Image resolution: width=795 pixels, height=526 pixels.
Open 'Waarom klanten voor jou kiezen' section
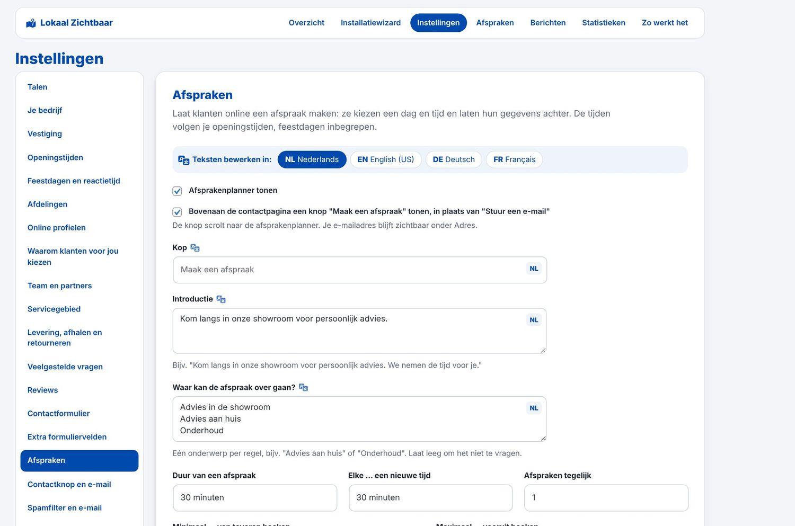[79, 256]
